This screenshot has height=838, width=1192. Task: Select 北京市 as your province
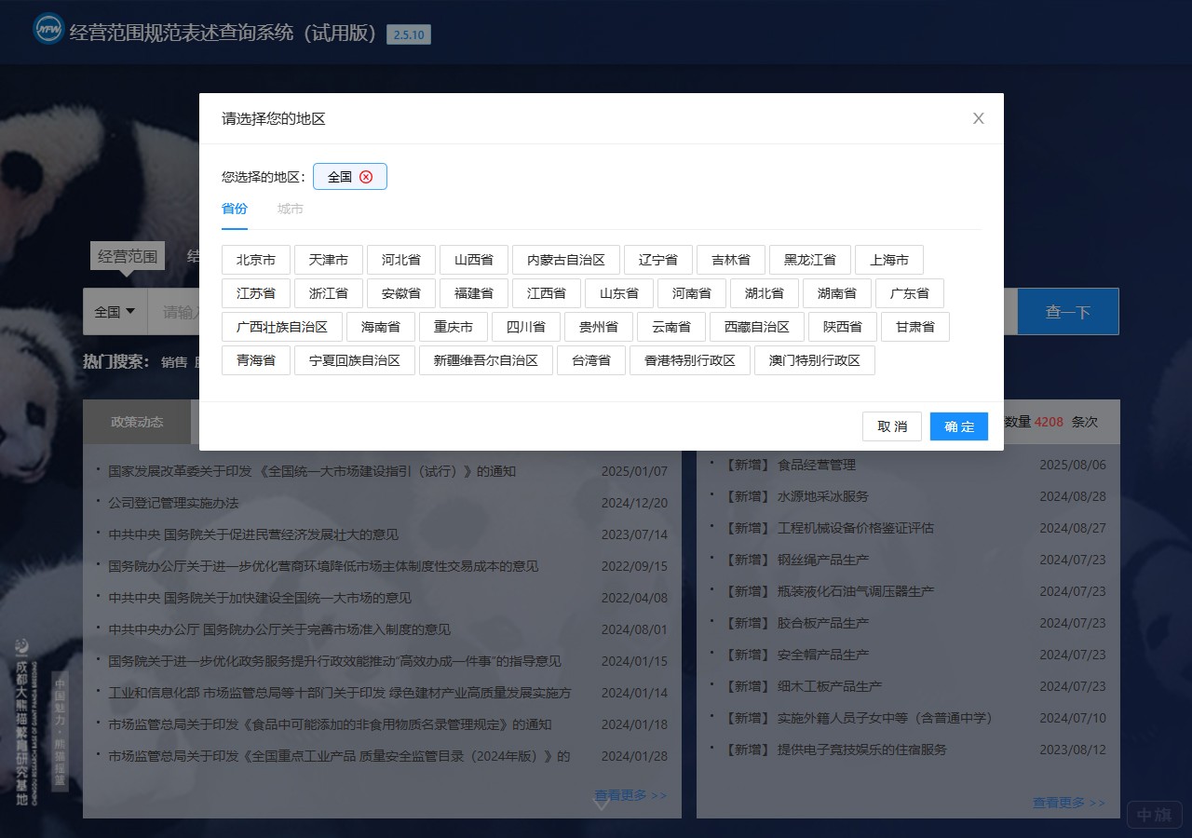click(x=255, y=260)
